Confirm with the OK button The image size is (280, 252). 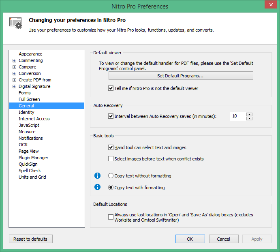(x=190, y=239)
